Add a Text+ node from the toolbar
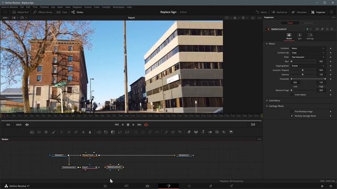The height and width of the screenshot is (189, 337). 46,132
